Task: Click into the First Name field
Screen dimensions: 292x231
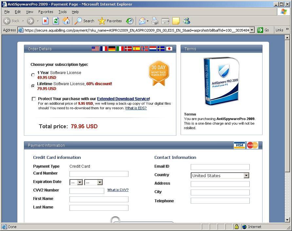Action: click(99, 199)
